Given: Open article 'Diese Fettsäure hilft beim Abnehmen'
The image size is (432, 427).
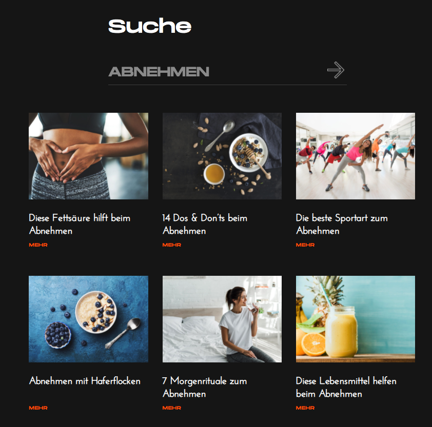Looking at the screenshot, I should click(80, 224).
